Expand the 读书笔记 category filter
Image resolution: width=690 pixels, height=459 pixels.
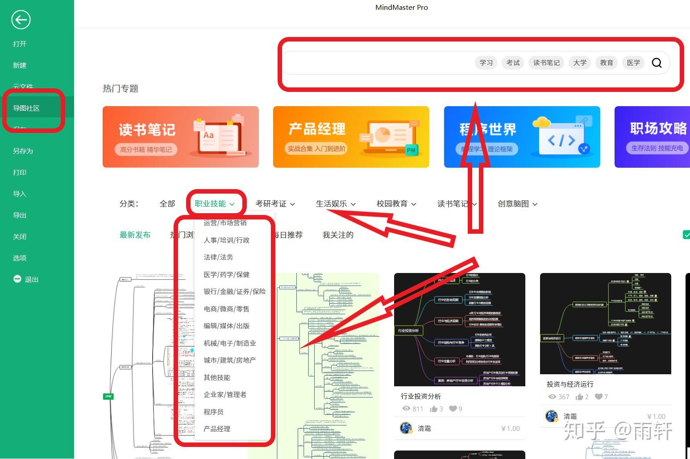tap(457, 204)
